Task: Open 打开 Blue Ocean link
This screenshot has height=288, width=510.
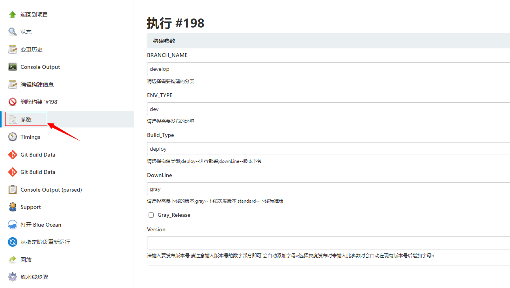Action: pyautogui.click(x=41, y=225)
